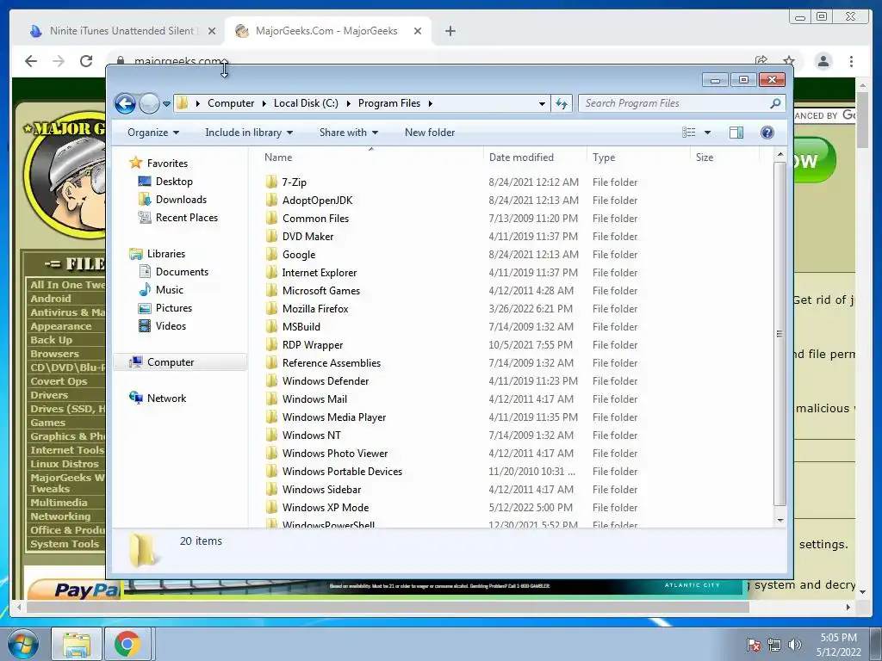Screen dimensions: 882x661
Task: Open the Explorer Help icon
Action: 767,133
